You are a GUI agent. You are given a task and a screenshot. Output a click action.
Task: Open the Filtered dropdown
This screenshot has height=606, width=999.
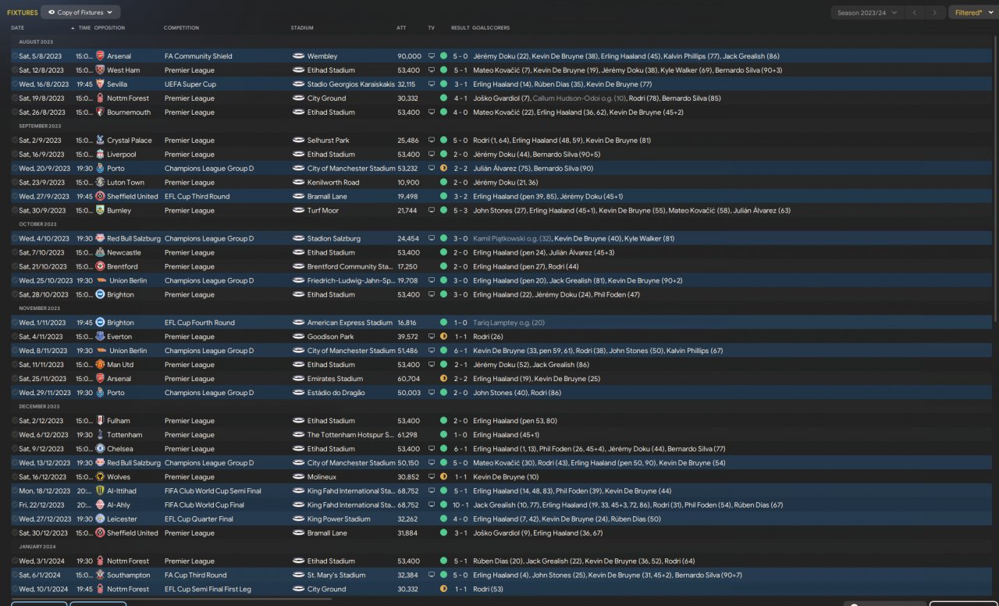click(973, 12)
